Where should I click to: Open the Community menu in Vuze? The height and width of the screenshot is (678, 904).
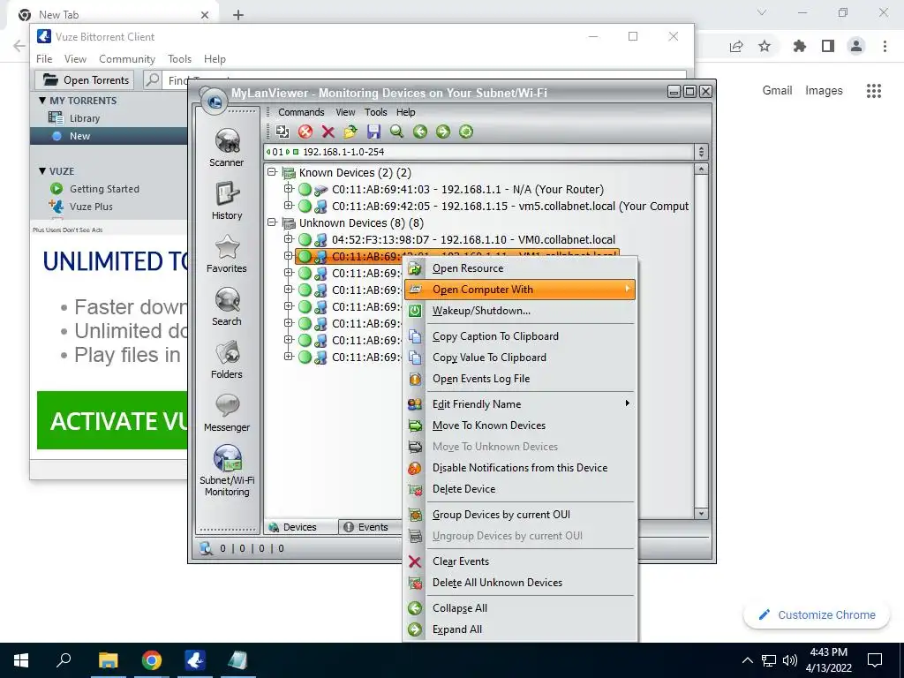(127, 59)
